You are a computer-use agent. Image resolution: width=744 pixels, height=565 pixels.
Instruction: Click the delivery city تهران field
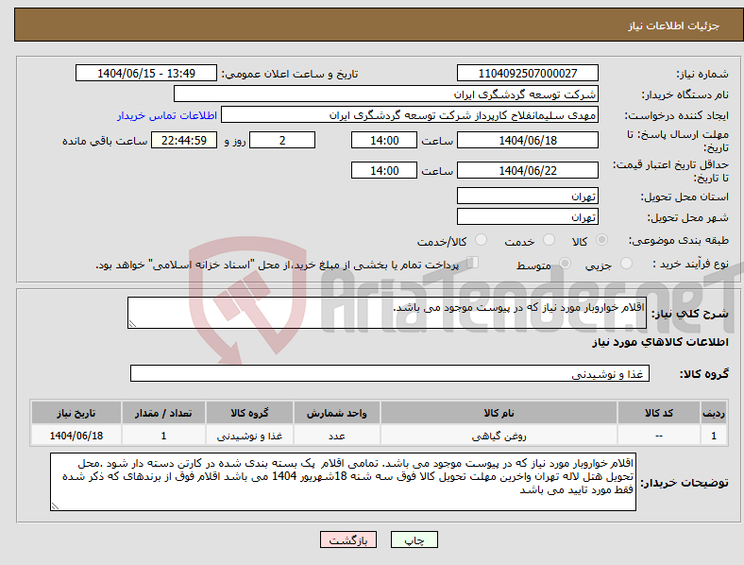tap(528, 216)
